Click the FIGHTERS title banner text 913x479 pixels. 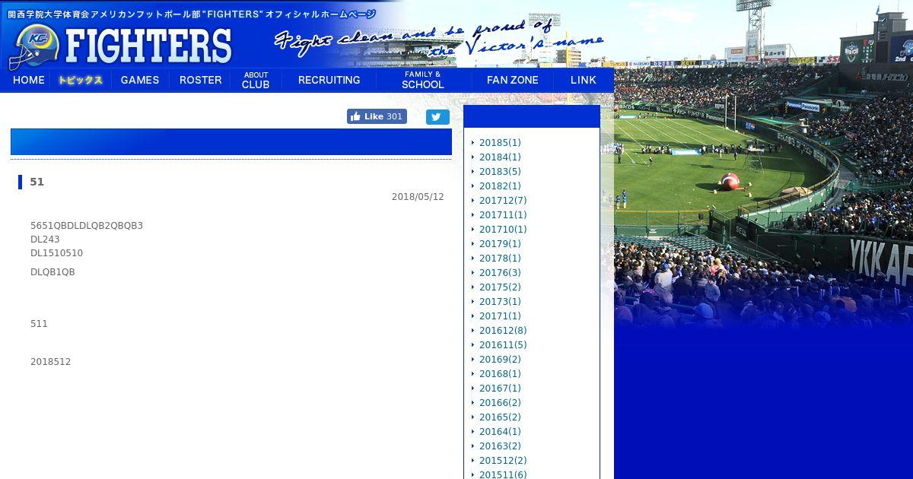[148, 46]
